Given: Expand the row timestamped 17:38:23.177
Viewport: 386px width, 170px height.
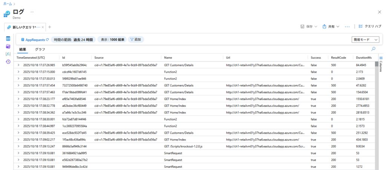Looking at the screenshot, I should click(18, 99).
